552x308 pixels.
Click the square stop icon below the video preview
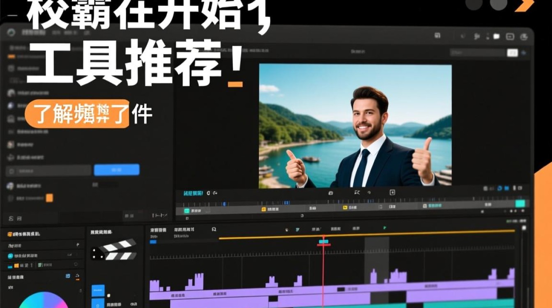[x=392, y=192]
